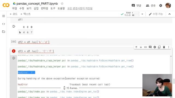Toggle the error output of df3 cell
Screen dimensions: 175x98
click(x=14, y=58)
